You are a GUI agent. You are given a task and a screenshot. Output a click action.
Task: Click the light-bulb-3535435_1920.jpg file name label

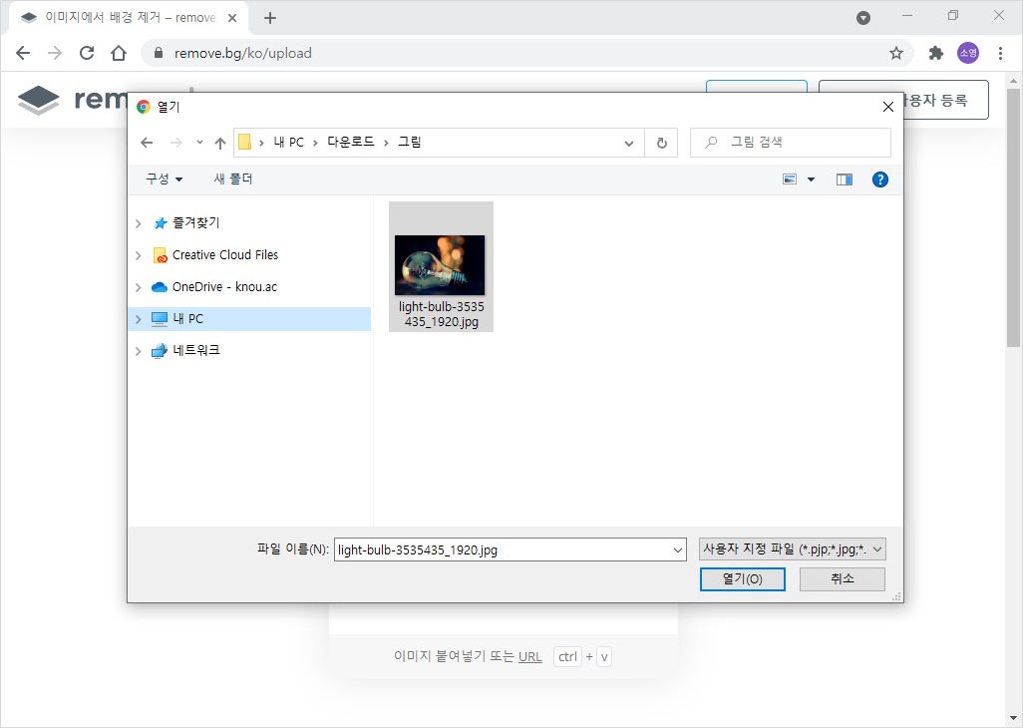(441, 314)
